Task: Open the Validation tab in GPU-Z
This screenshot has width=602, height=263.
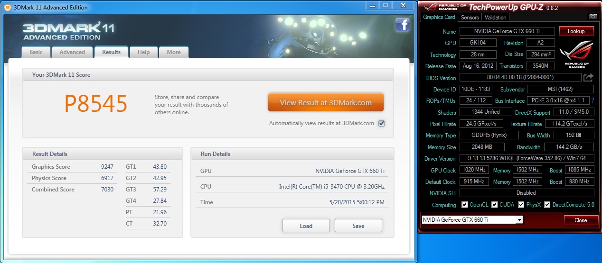Action: click(x=496, y=17)
